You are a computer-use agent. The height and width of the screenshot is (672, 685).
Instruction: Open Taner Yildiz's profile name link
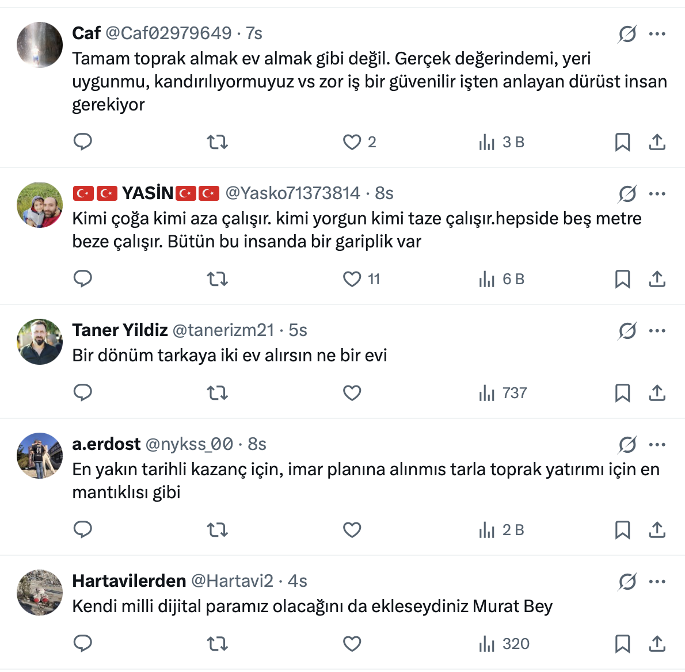[x=120, y=330]
